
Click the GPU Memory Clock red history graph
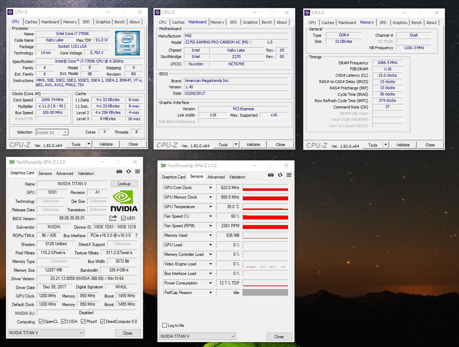265,197
